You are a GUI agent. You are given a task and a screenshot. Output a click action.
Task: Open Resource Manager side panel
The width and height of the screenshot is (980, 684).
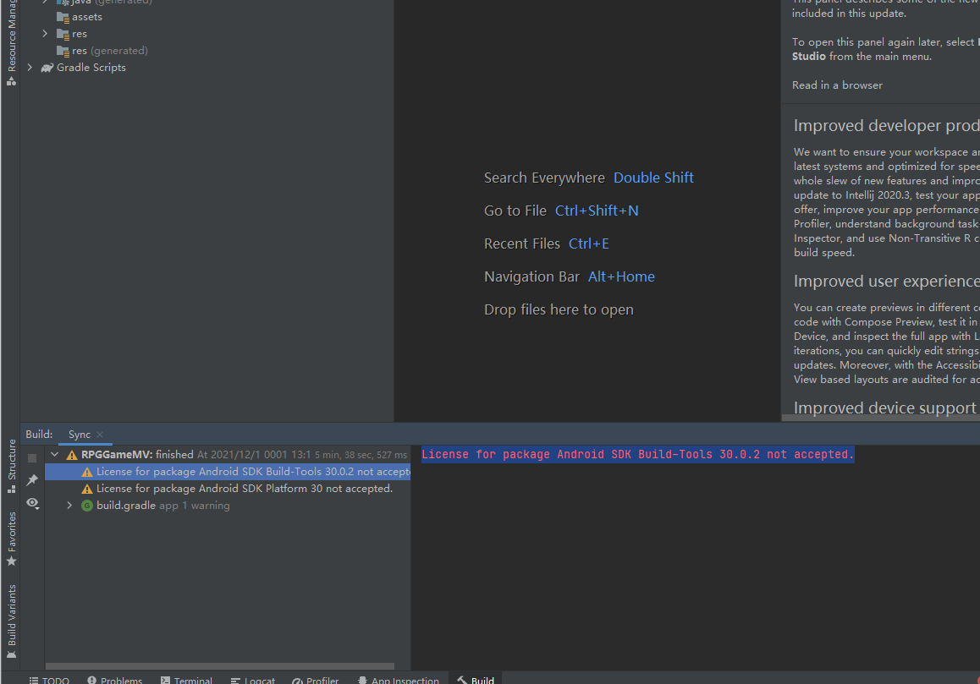point(11,42)
